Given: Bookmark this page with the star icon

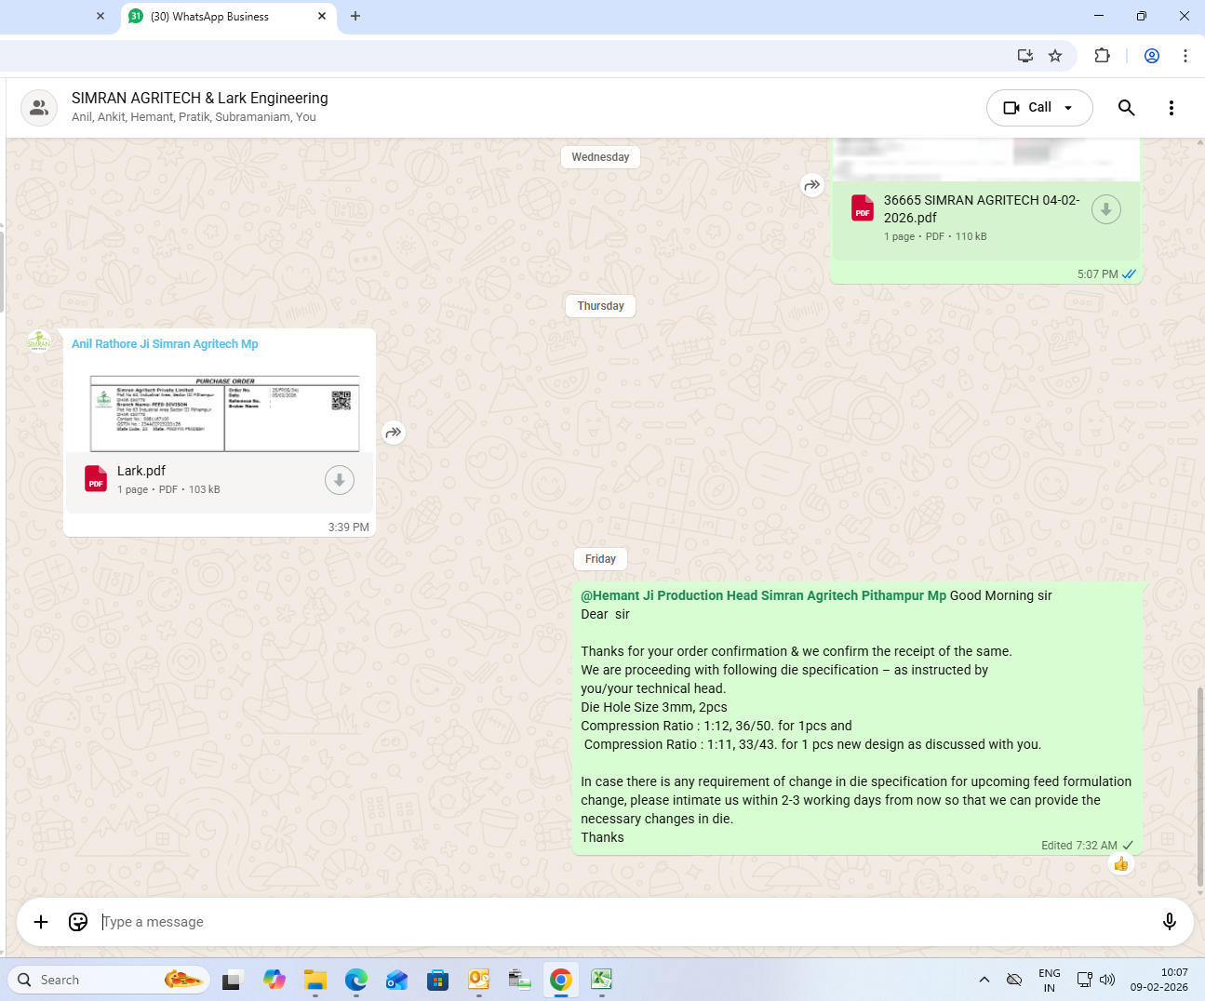Looking at the screenshot, I should [x=1055, y=56].
